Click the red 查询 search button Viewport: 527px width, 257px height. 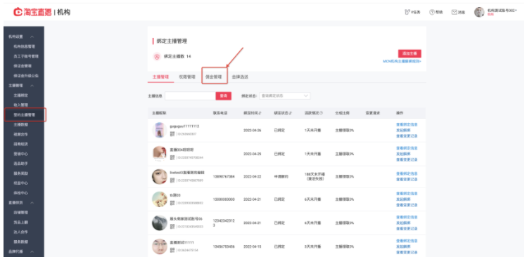point(224,95)
